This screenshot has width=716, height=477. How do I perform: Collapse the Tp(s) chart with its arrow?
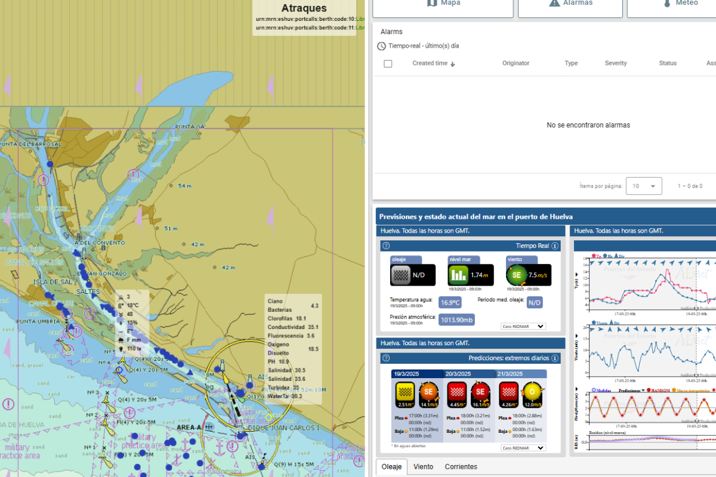pos(576,275)
